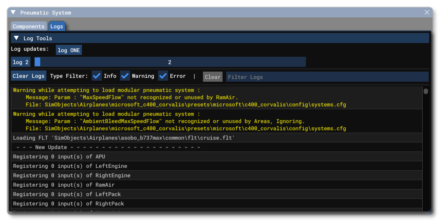Viewport: 440px width, 222px height.
Task: Switch to the Components tab
Action: point(28,26)
